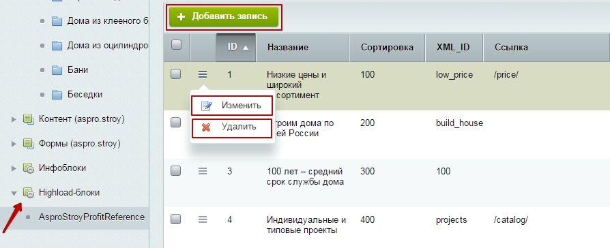The height and width of the screenshot is (248, 610).
Task: Click the folder icon next to Бани
Action: coord(57,70)
